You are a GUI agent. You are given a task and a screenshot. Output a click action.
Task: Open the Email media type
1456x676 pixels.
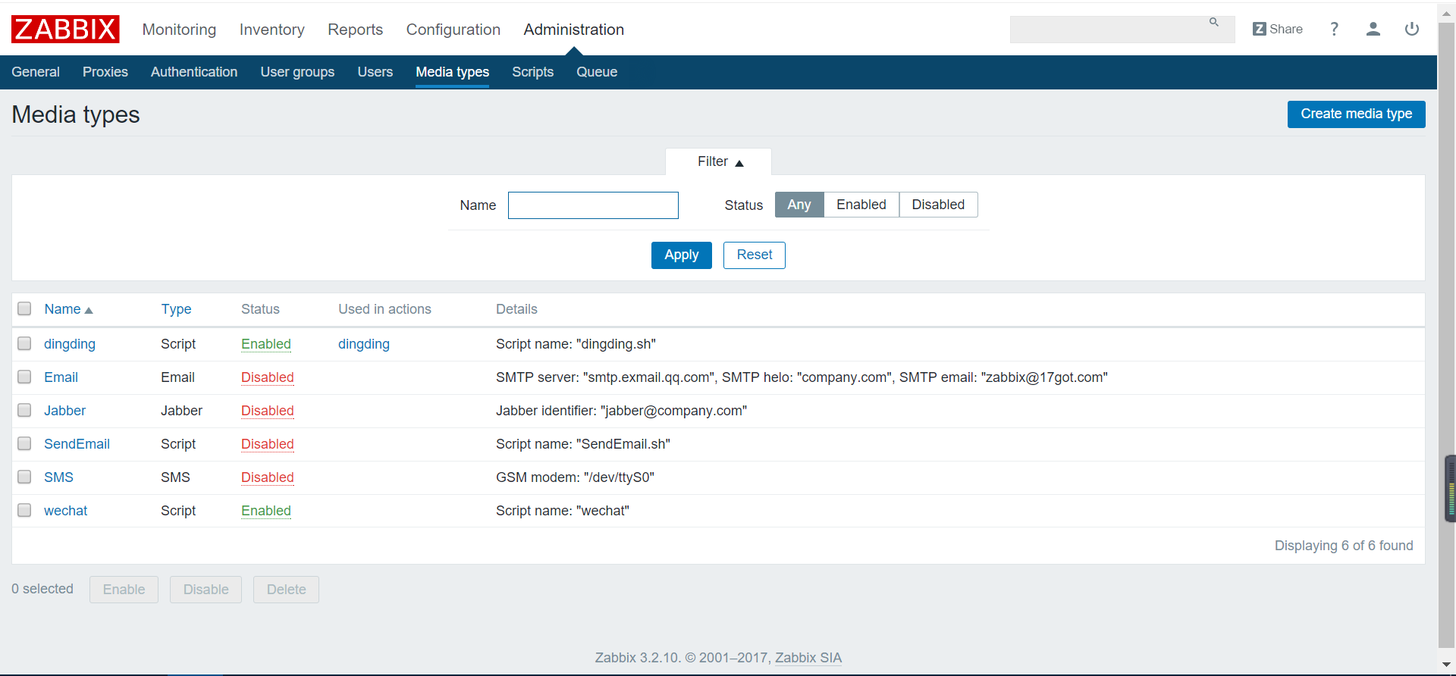click(x=61, y=377)
